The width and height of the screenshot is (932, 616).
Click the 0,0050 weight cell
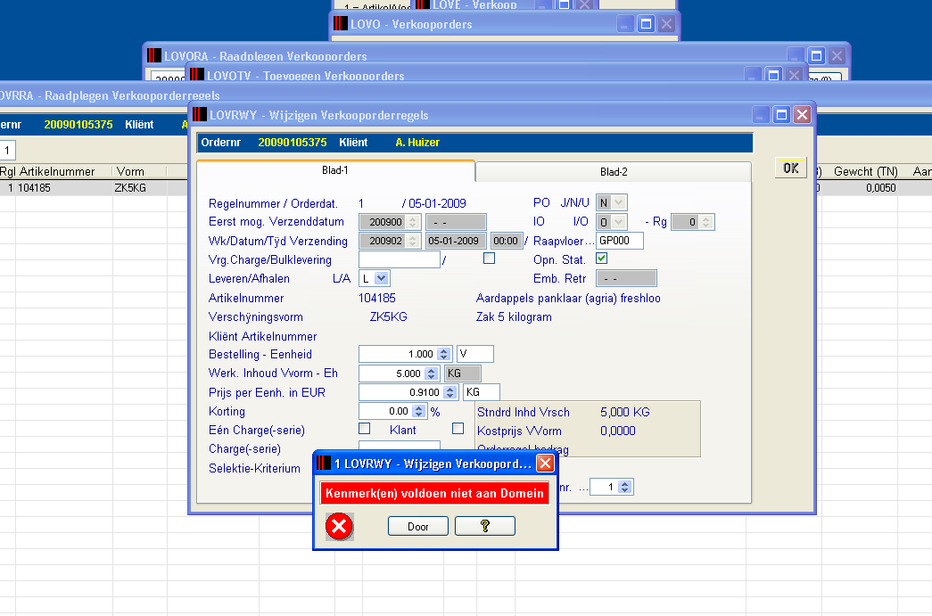click(x=880, y=188)
